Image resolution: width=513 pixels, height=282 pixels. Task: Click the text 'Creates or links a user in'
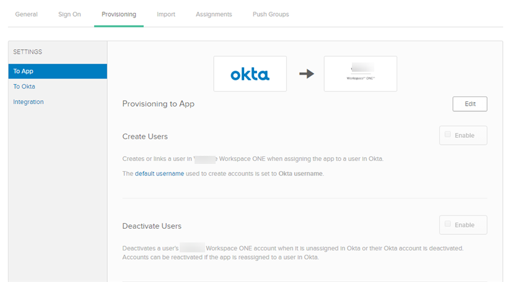(157, 158)
